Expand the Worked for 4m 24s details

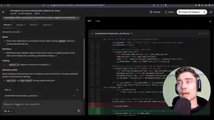(x=12, y=32)
